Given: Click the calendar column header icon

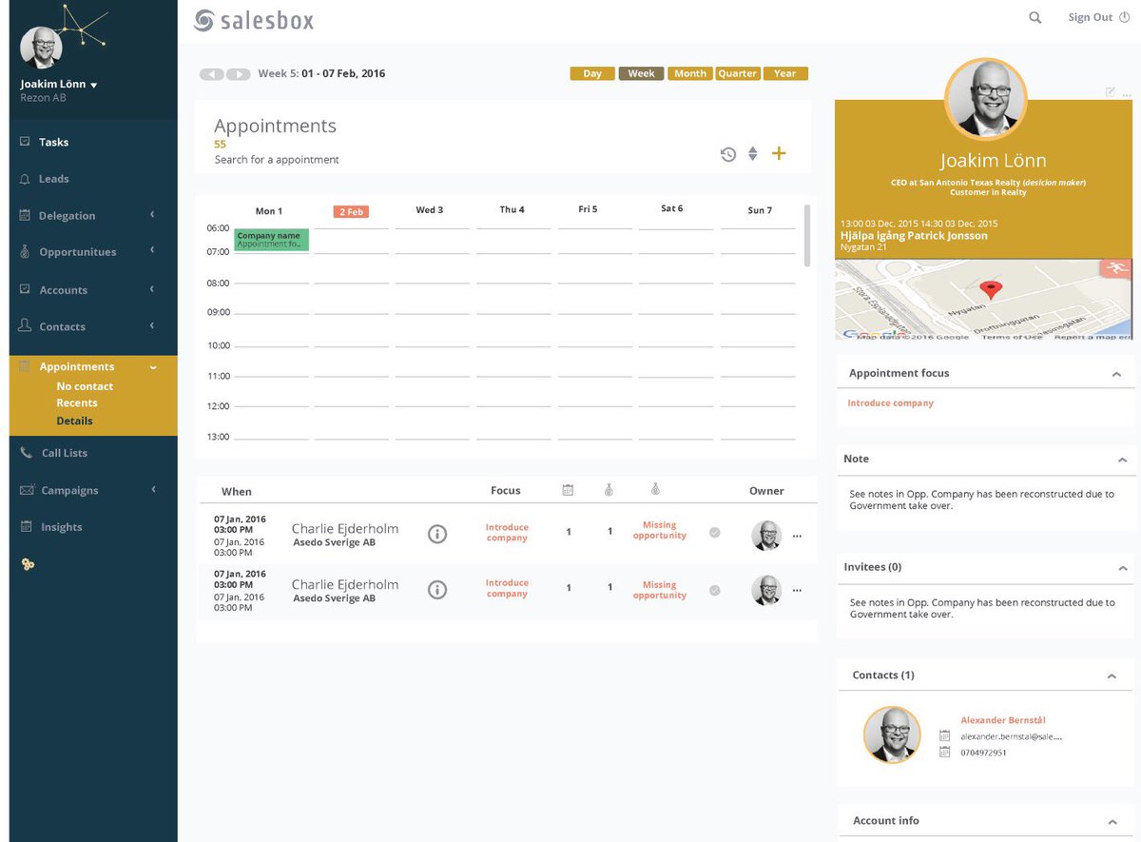Looking at the screenshot, I should tap(568, 490).
